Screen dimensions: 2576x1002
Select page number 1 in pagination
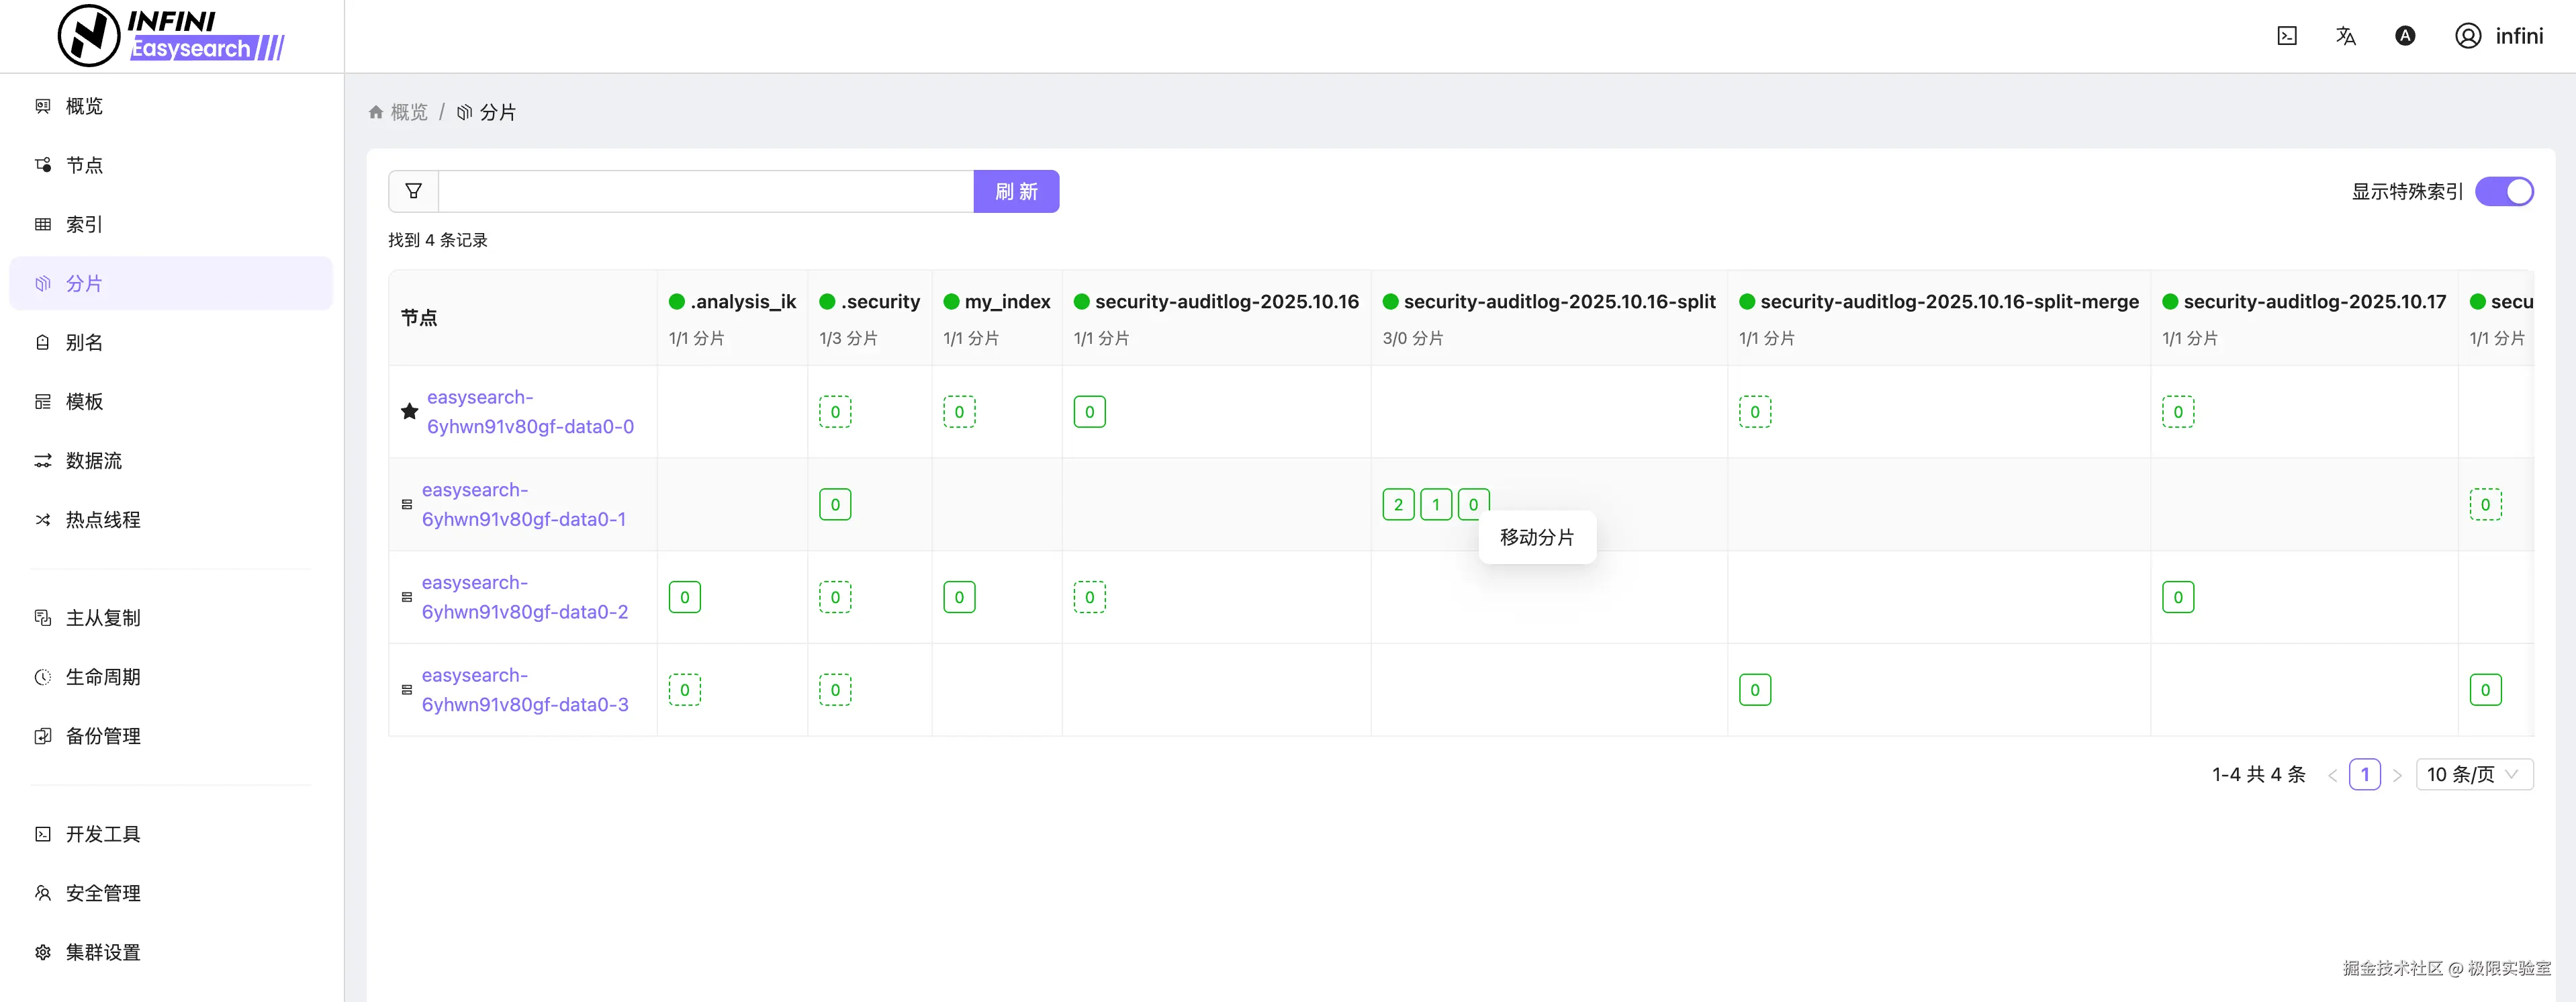click(2364, 774)
